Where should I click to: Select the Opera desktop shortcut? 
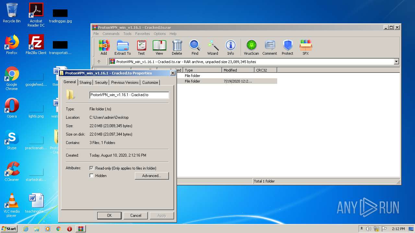click(x=12, y=108)
